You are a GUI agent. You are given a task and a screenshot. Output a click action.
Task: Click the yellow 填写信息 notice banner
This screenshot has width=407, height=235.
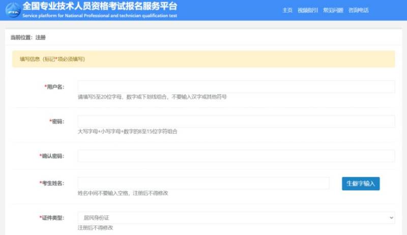[x=203, y=59]
